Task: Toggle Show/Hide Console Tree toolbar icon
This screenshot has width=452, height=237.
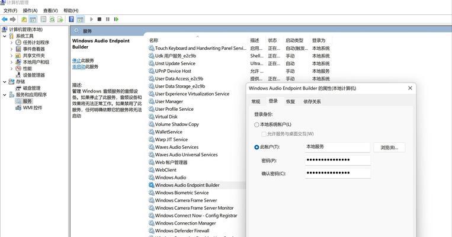Action: coord(33,20)
